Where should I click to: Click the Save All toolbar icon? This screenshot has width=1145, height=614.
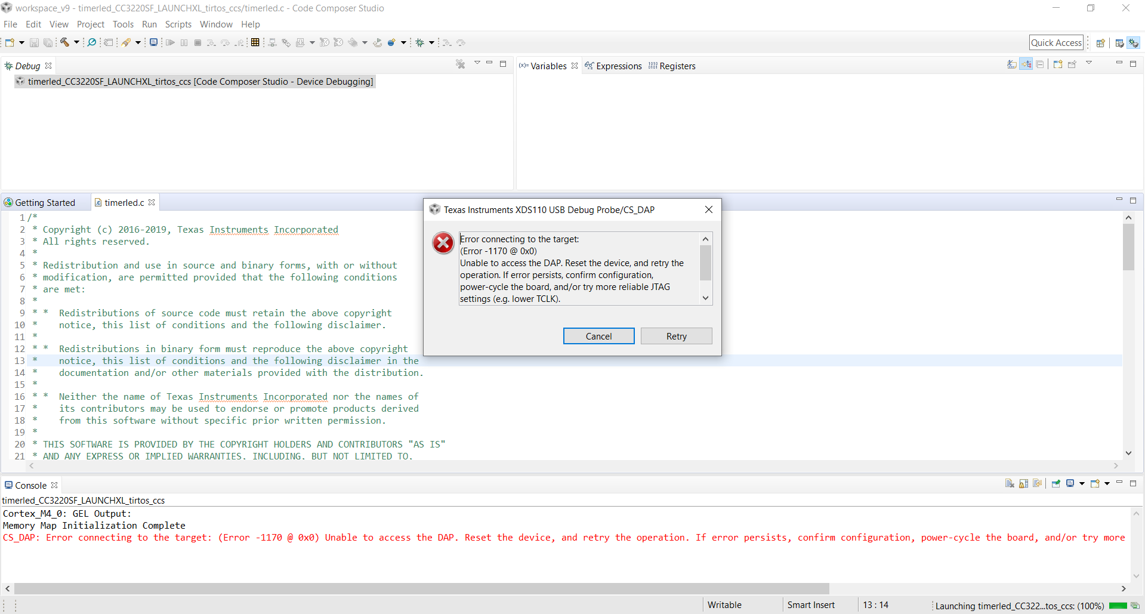pos(48,42)
